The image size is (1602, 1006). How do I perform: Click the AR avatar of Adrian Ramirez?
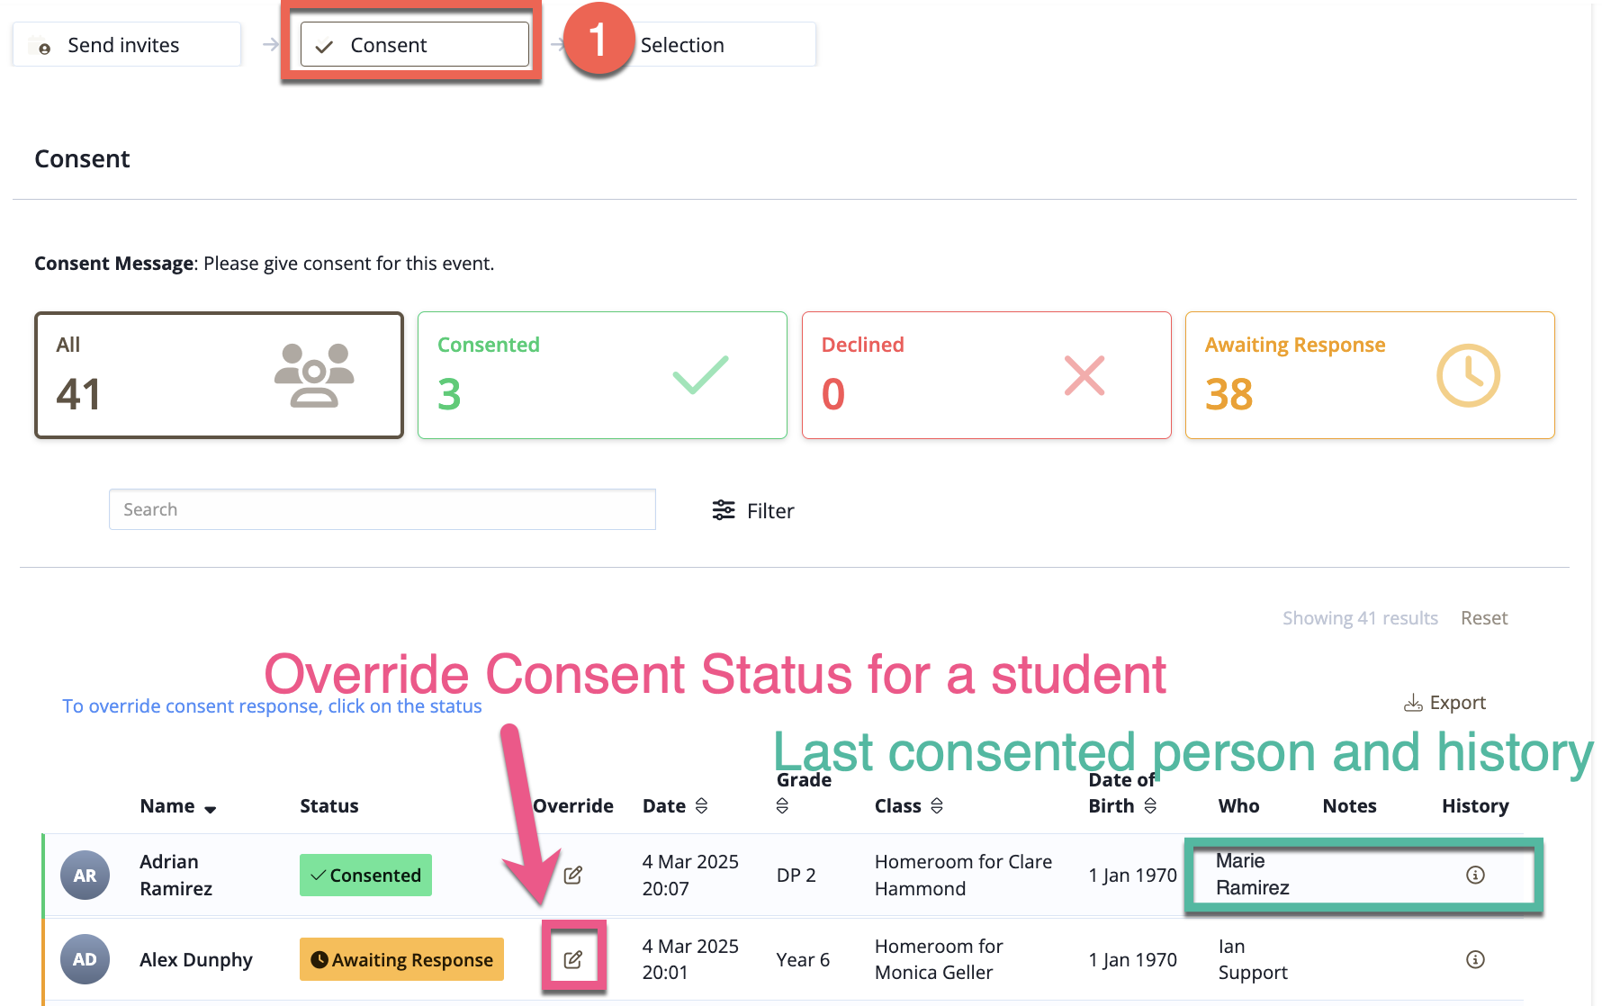tap(85, 875)
